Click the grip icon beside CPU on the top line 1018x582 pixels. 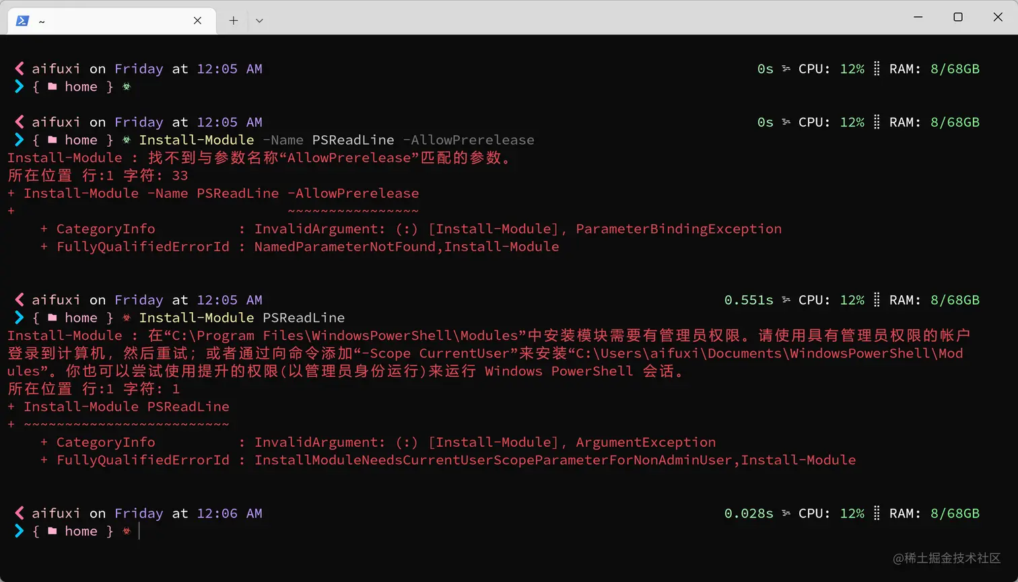point(786,68)
